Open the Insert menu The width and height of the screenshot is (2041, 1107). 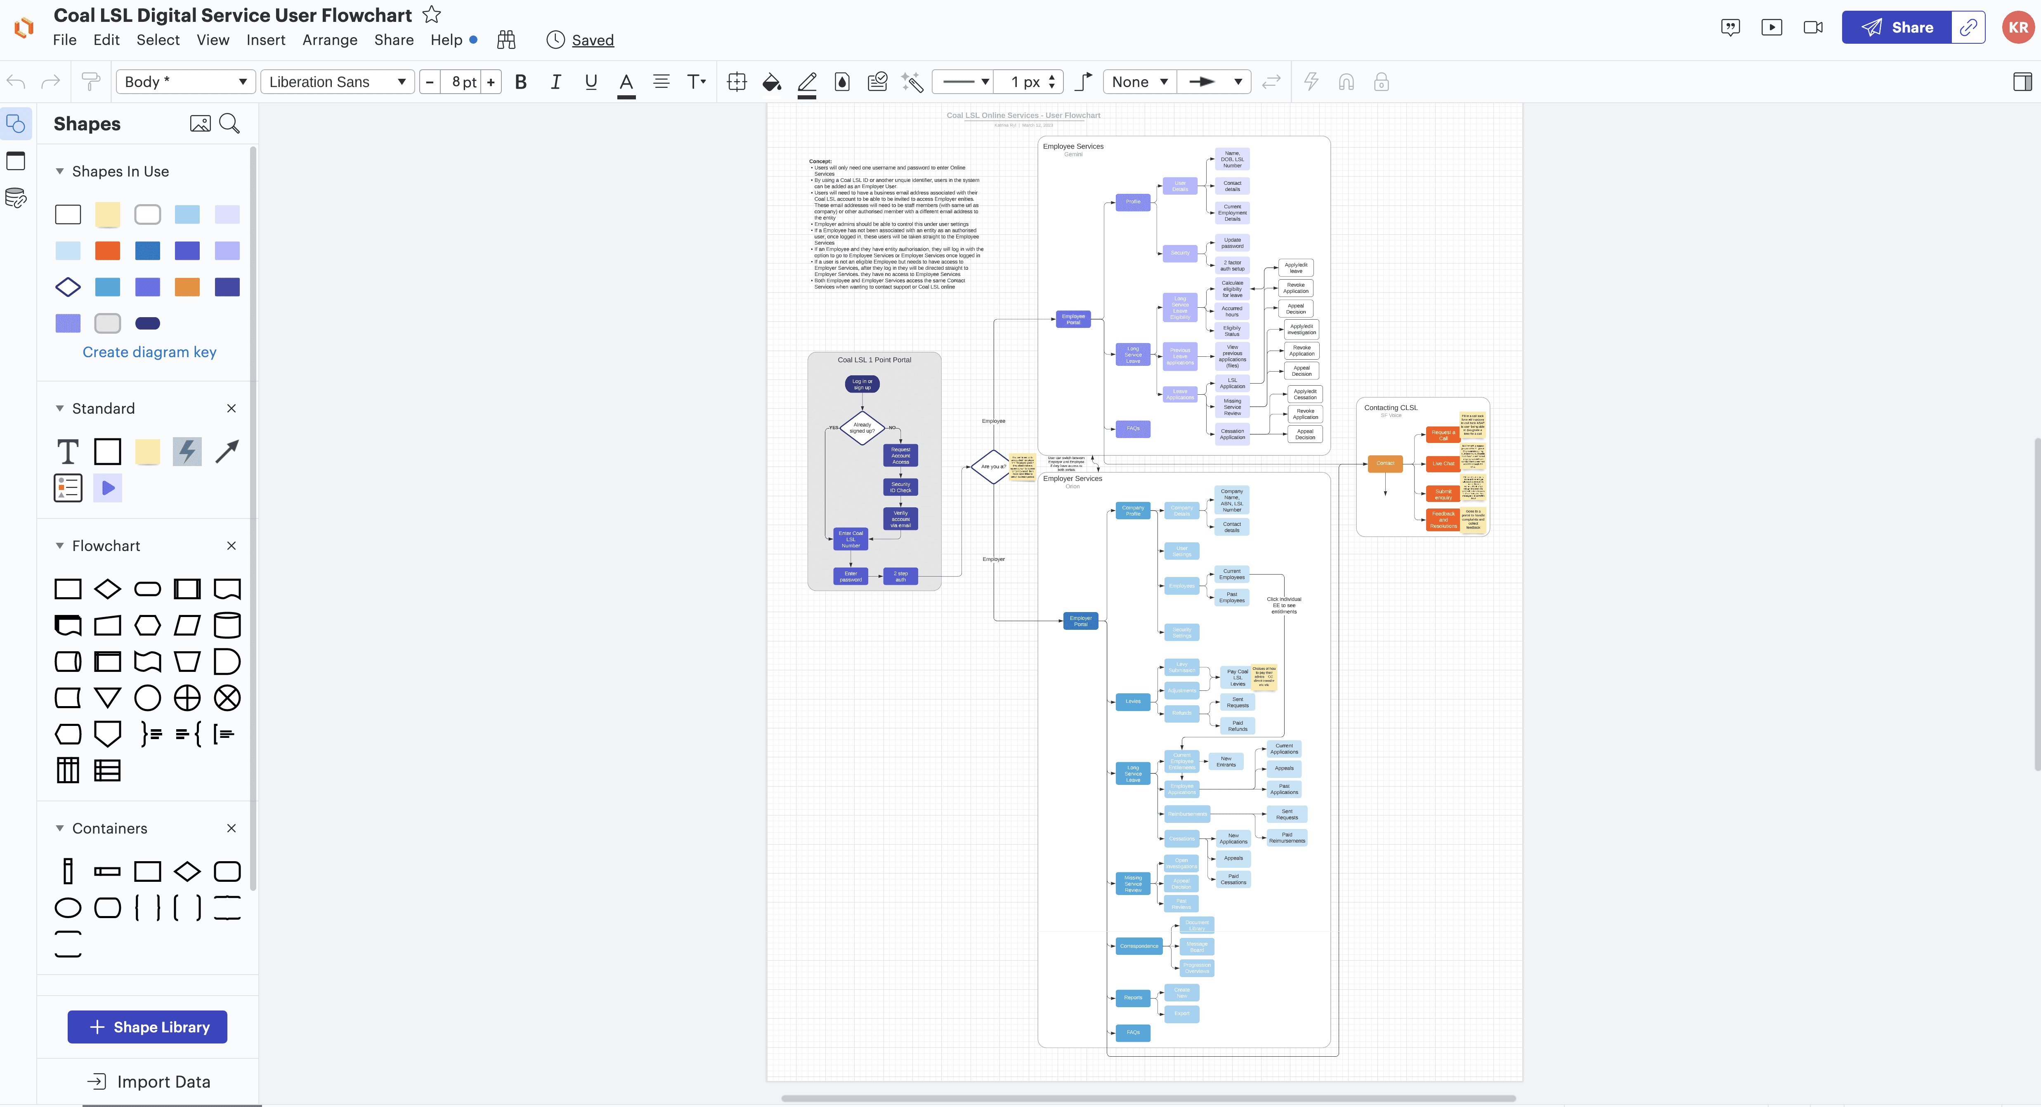coord(265,40)
